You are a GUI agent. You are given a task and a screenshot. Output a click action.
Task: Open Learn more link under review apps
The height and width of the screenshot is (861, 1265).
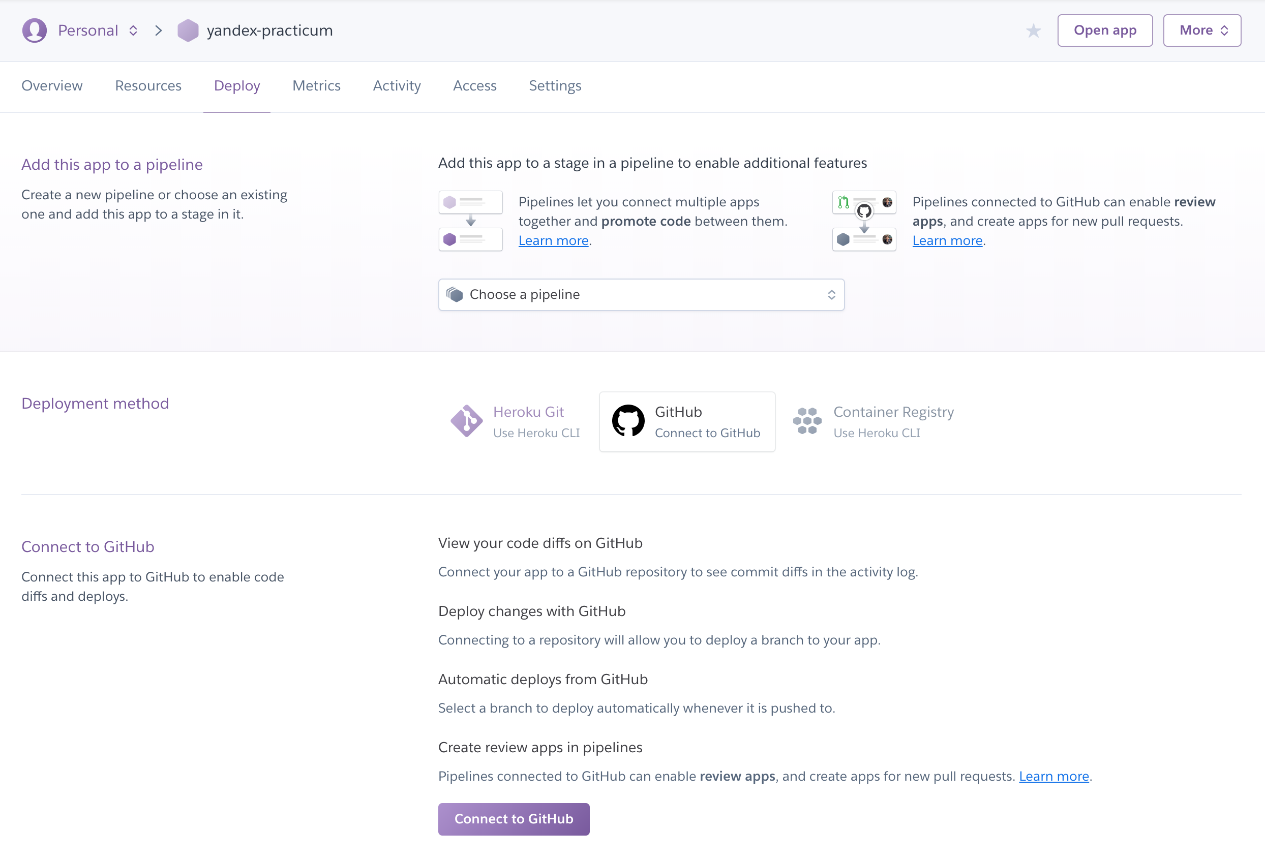click(x=1054, y=776)
